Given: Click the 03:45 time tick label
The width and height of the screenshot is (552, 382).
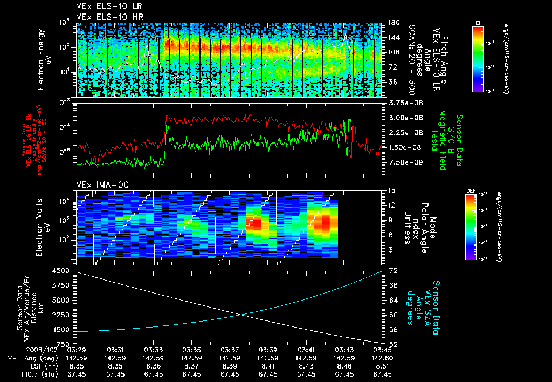Looking at the screenshot, I should (x=383, y=350).
